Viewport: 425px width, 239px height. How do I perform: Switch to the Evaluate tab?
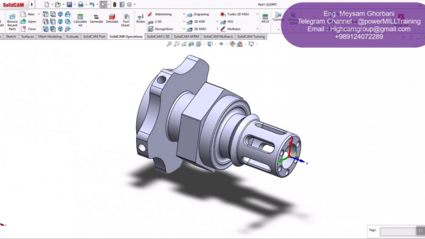[x=72, y=36]
